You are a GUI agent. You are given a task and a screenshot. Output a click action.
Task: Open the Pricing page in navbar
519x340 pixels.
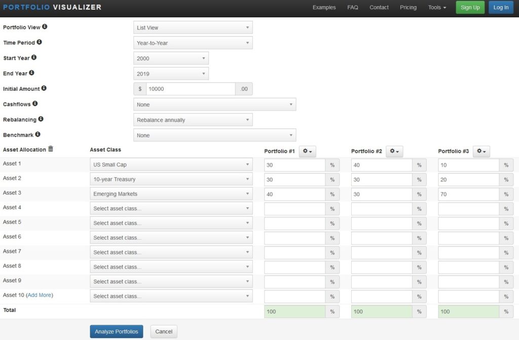[x=408, y=7]
